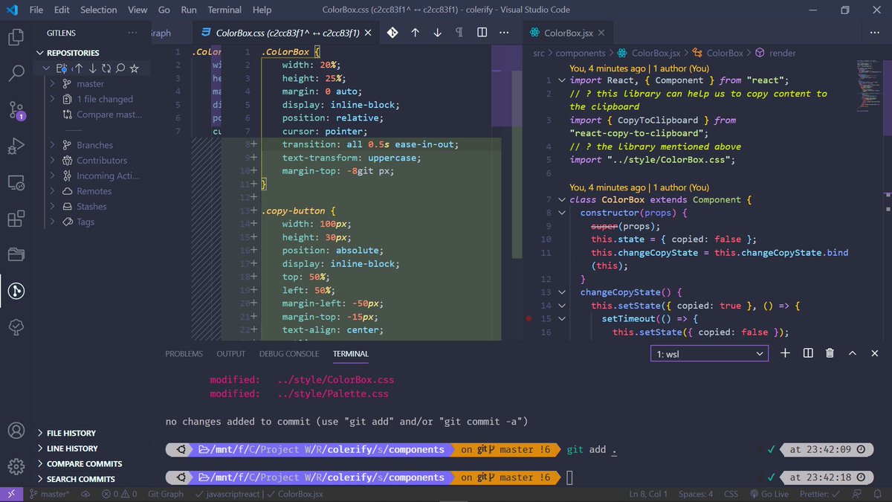The width and height of the screenshot is (892, 502).
Task: Expand the master branch node
Action: [x=53, y=84]
